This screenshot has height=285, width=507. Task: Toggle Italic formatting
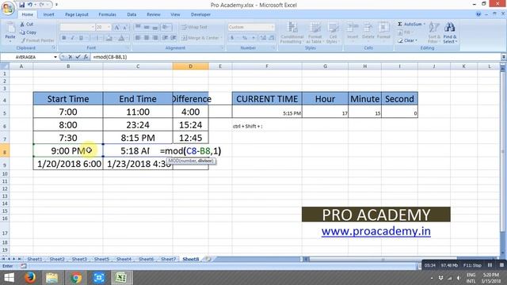point(72,38)
